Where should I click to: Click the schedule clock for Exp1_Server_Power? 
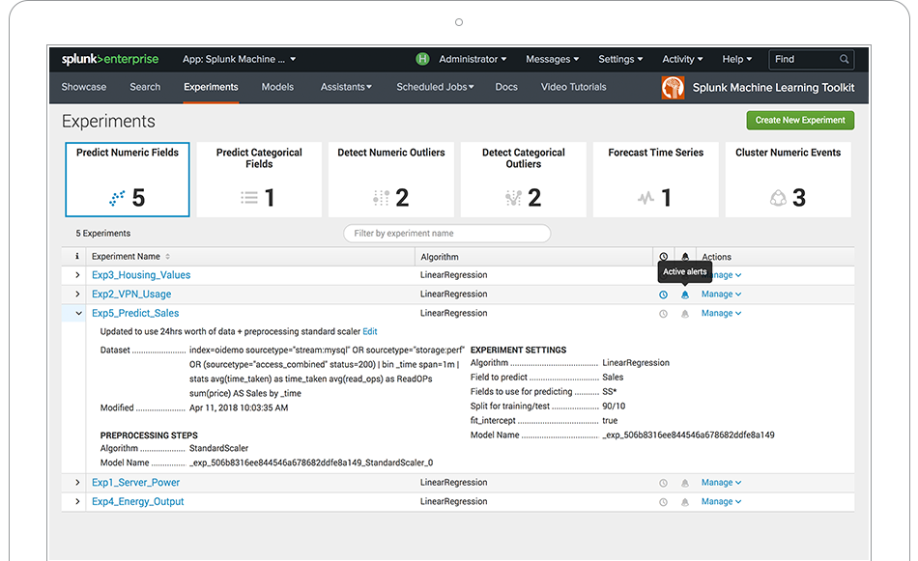663,483
